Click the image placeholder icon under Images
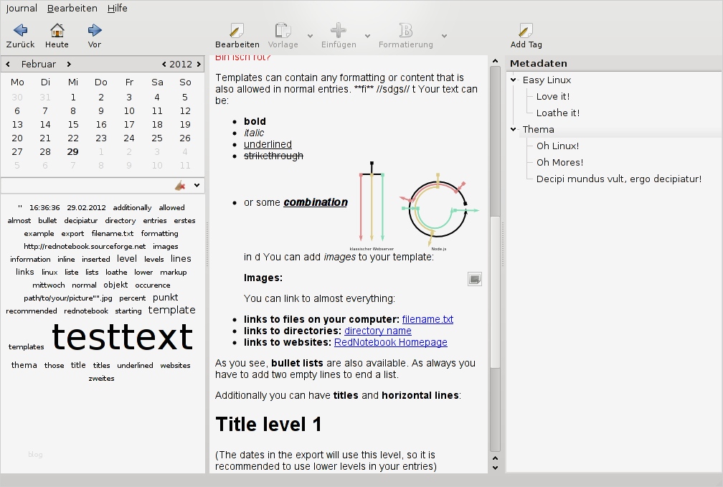The image size is (723, 487). coord(474,279)
